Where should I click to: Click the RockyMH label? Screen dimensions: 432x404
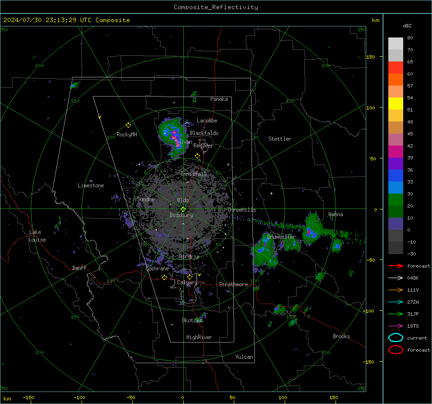point(127,135)
